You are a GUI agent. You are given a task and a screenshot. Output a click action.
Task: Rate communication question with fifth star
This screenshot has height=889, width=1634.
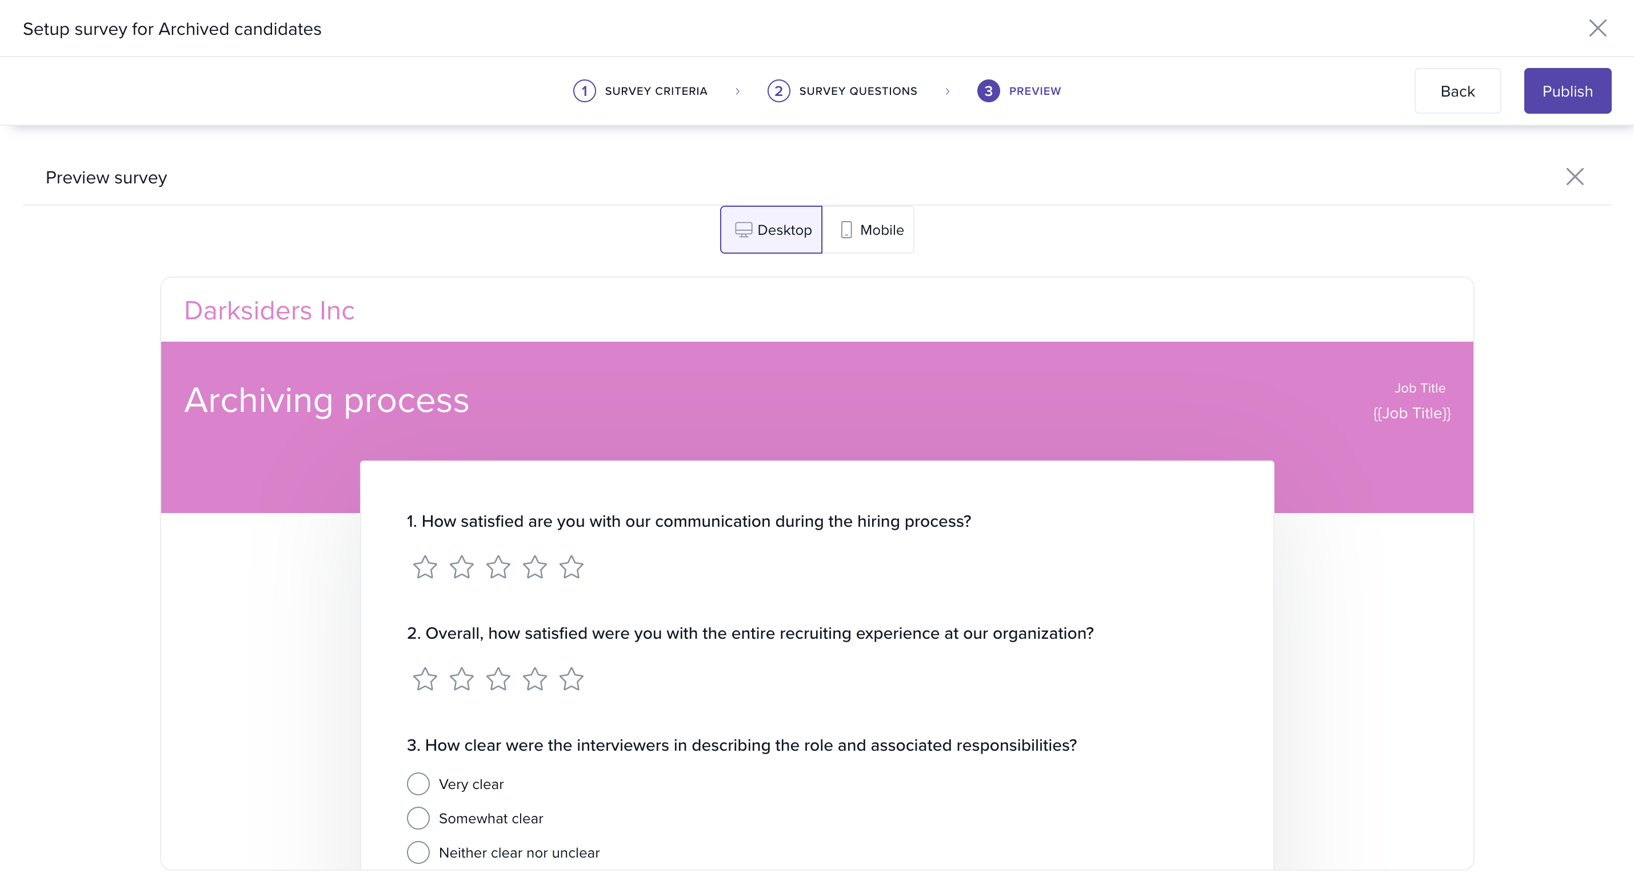pos(571,567)
